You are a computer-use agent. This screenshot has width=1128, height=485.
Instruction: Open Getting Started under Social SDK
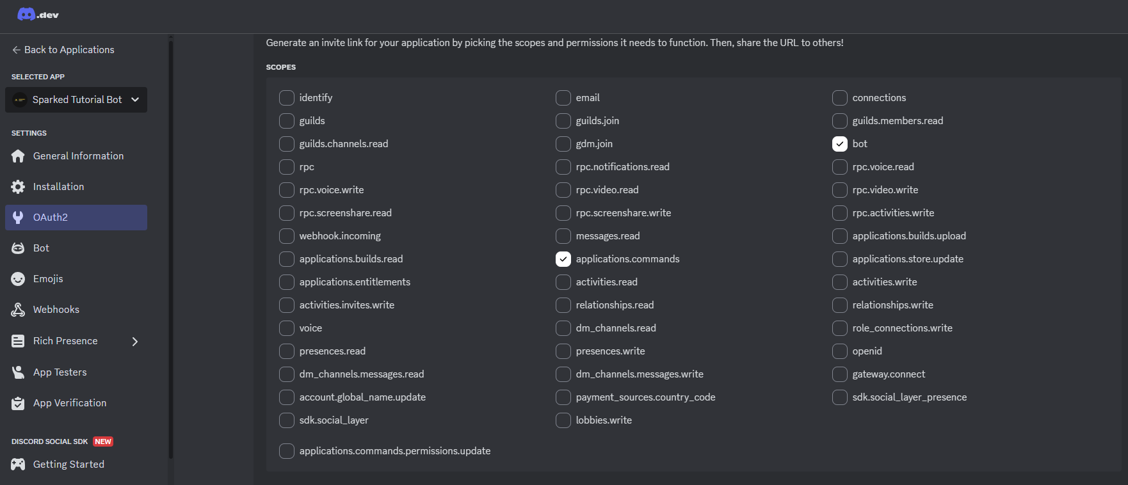click(76, 465)
